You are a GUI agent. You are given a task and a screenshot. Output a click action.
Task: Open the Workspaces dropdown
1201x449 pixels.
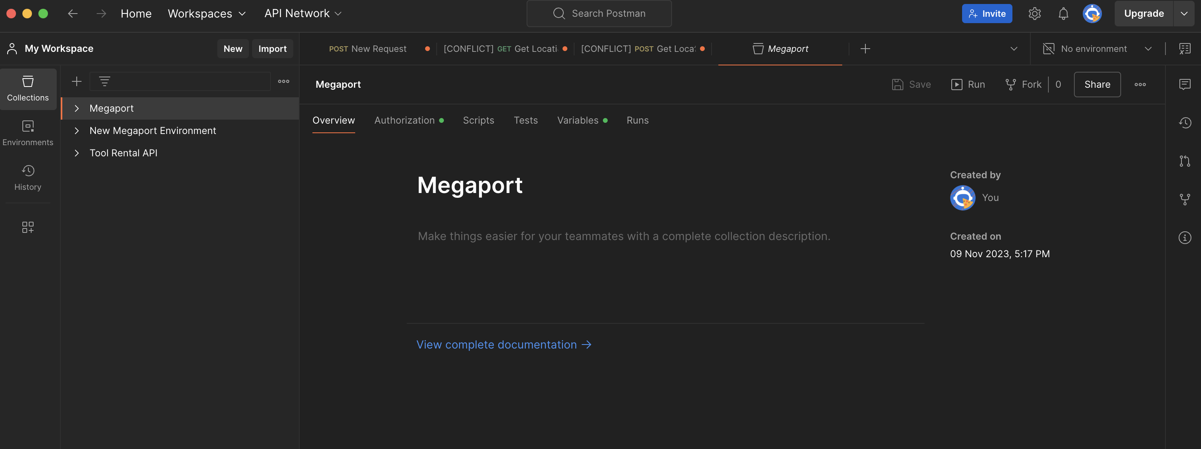coord(207,14)
